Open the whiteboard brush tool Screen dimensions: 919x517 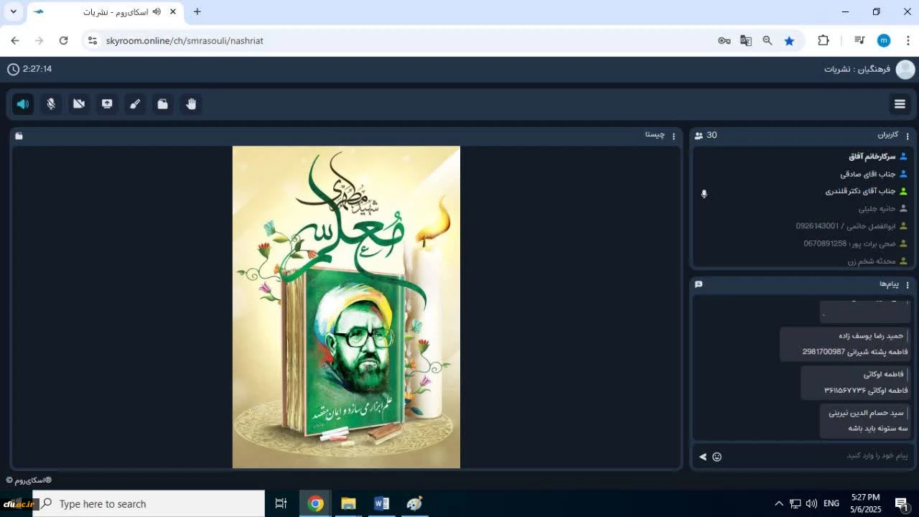(x=135, y=104)
